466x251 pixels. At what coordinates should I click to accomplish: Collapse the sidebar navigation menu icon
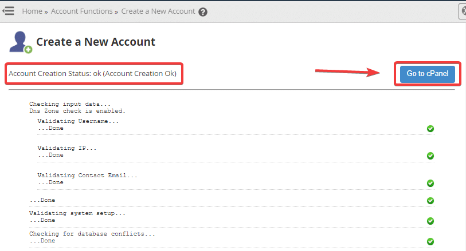pyautogui.click(x=8, y=11)
